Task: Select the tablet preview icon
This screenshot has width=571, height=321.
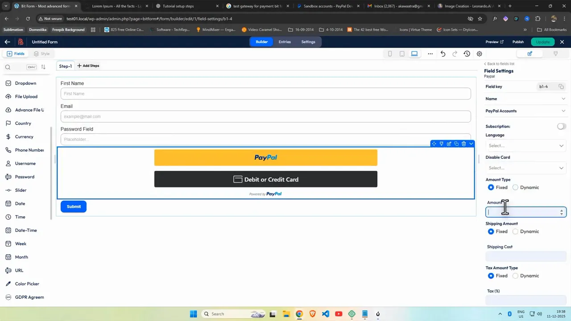Action: coord(402,53)
